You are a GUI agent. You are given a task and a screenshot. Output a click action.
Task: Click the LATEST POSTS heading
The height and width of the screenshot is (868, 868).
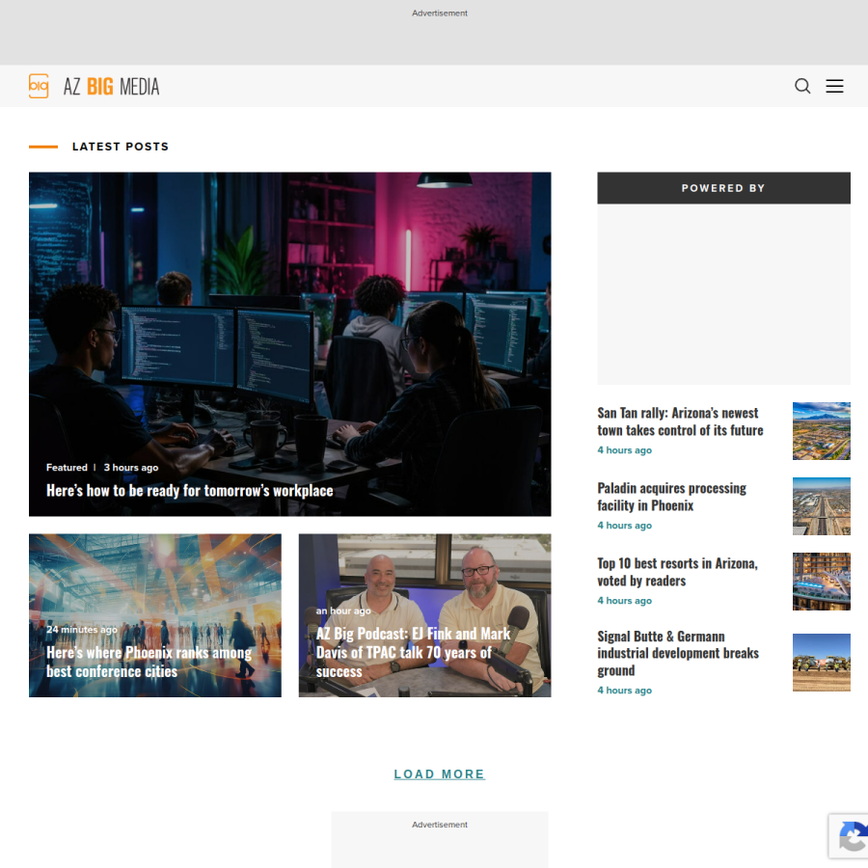pos(121,147)
